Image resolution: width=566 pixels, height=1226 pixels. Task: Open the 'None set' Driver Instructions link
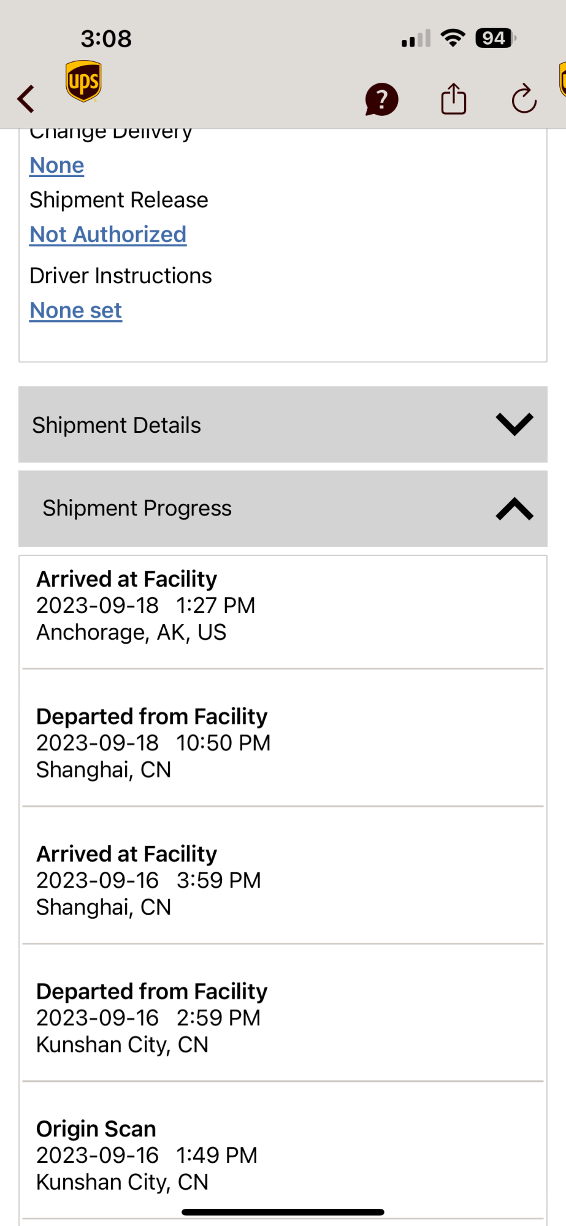click(x=76, y=311)
